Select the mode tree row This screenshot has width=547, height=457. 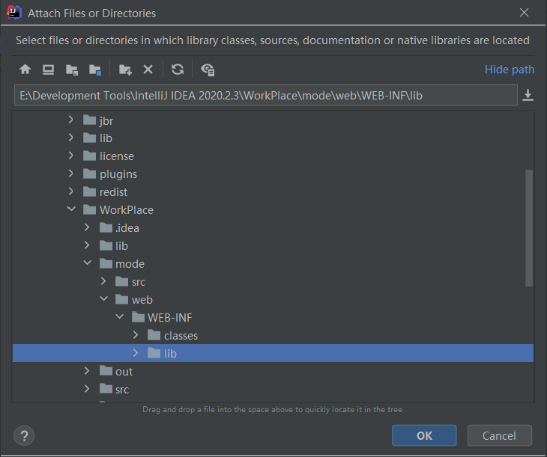pyautogui.click(x=273, y=264)
